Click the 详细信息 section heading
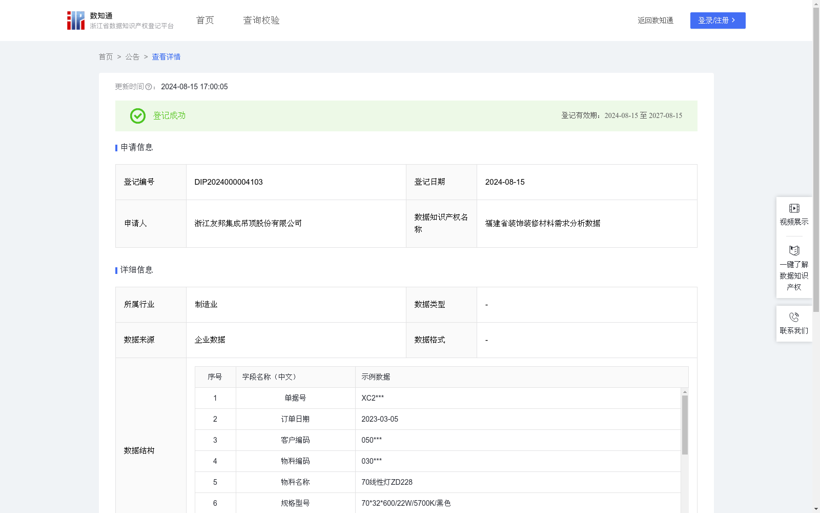 tap(136, 270)
